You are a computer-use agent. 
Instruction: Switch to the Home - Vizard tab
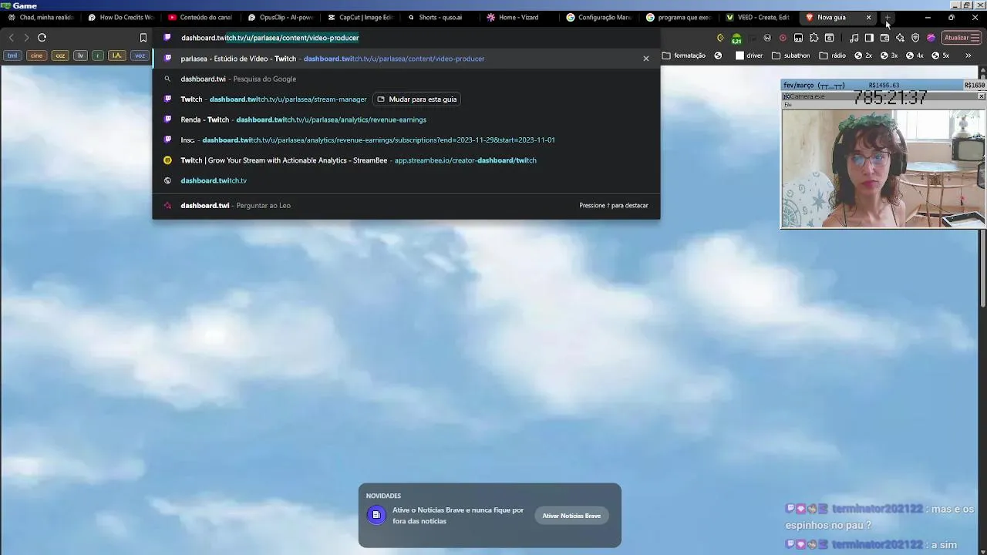click(518, 17)
